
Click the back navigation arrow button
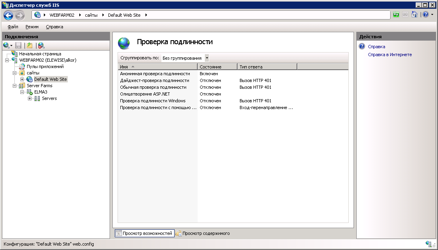pos(8,15)
